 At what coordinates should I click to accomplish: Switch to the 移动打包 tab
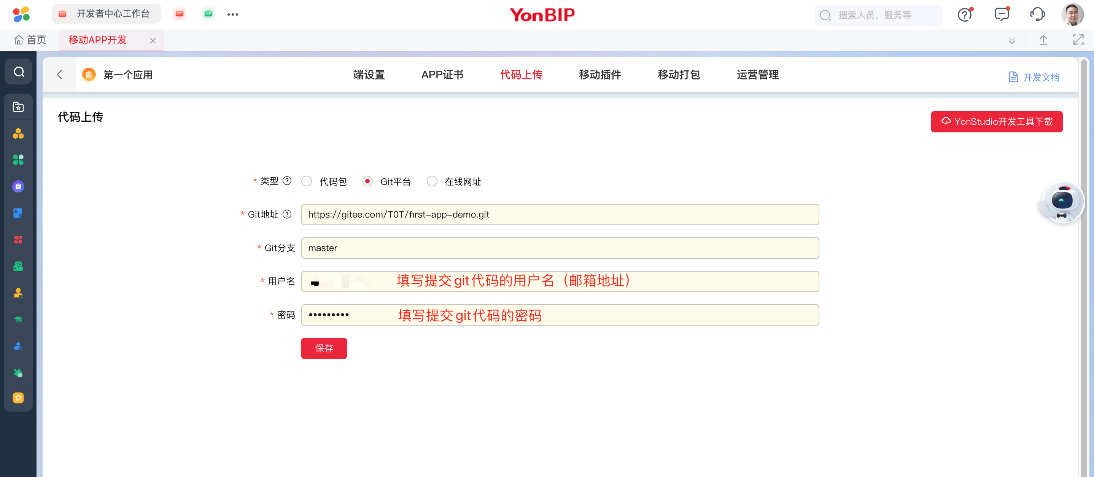pos(678,75)
